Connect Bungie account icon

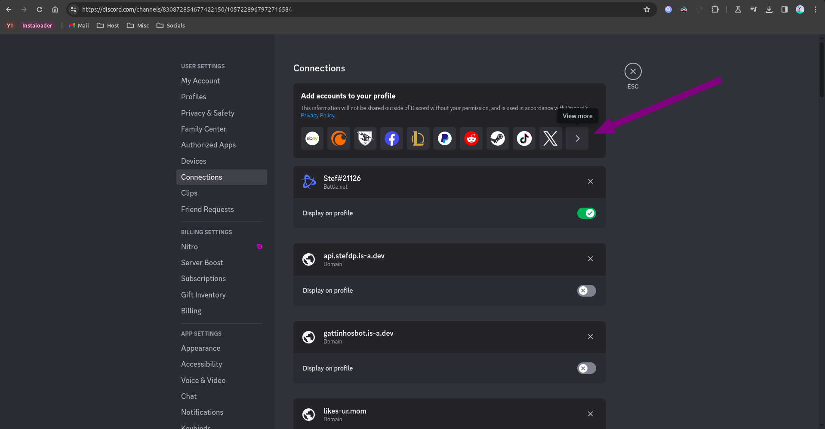point(365,138)
